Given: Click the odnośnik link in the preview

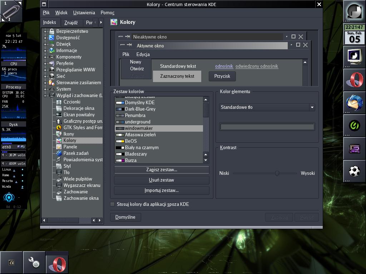Looking at the screenshot, I should (x=224, y=66).
